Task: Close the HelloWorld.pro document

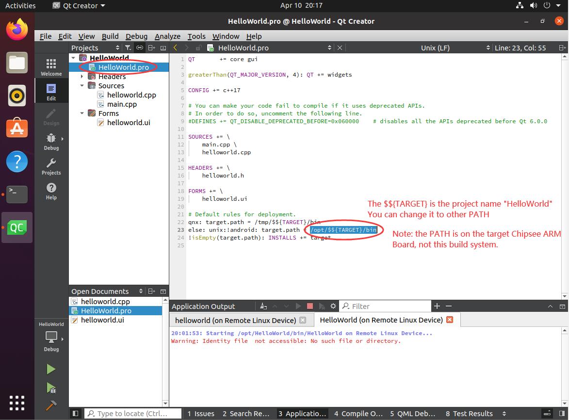Action: coord(340,48)
